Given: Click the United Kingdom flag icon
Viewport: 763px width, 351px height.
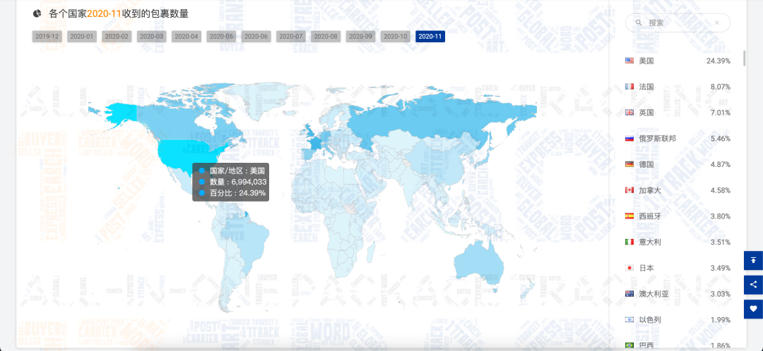Looking at the screenshot, I should [629, 113].
